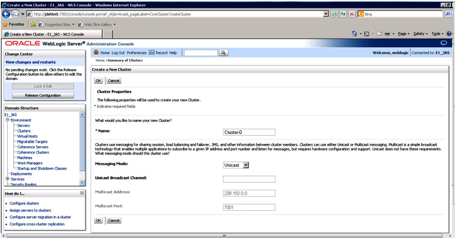Image resolution: width=455 pixels, height=238 pixels.
Task: Click the red Stop loading icon
Action: pyautogui.click(x=352, y=14)
